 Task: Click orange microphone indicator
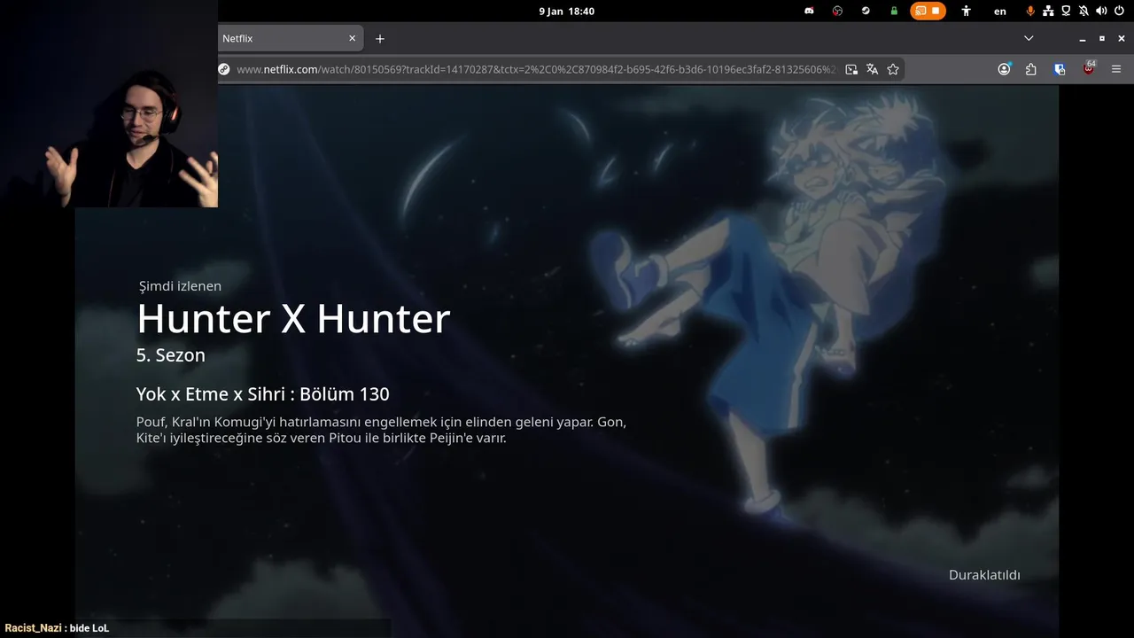coord(1030,11)
